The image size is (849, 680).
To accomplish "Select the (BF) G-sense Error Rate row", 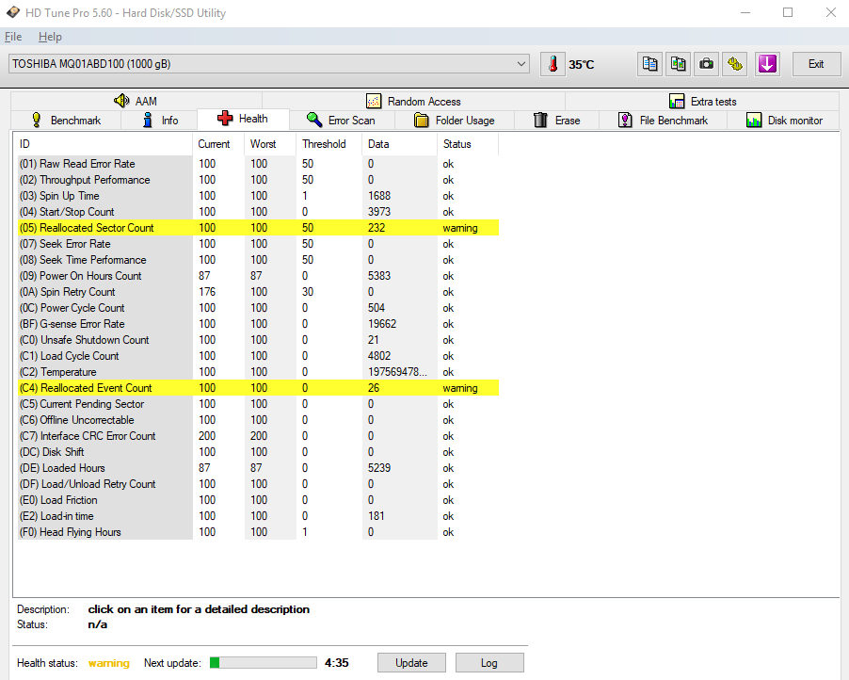I will (x=258, y=324).
